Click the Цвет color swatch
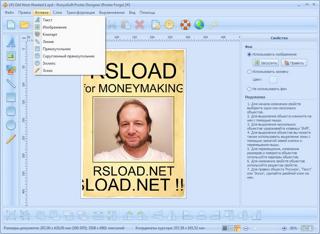320x234 pixels. coord(273,80)
